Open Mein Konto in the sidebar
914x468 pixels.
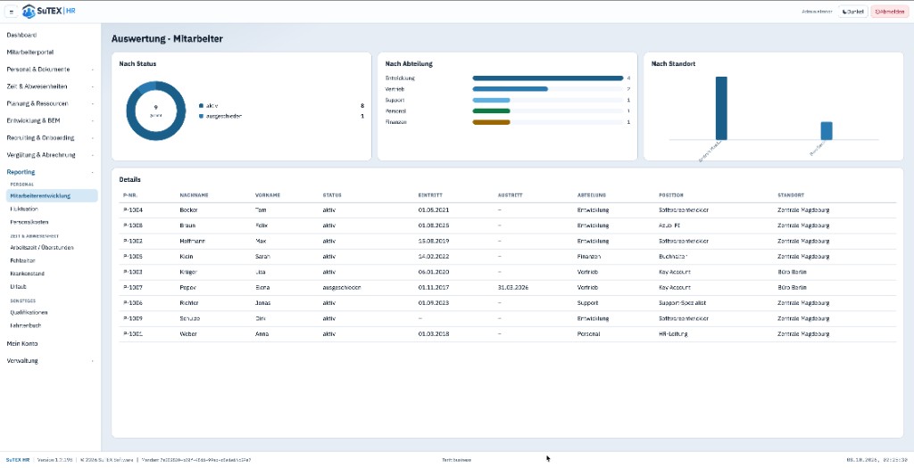click(x=22, y=343)
